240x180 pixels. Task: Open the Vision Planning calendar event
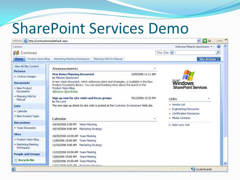click(88, 124)
